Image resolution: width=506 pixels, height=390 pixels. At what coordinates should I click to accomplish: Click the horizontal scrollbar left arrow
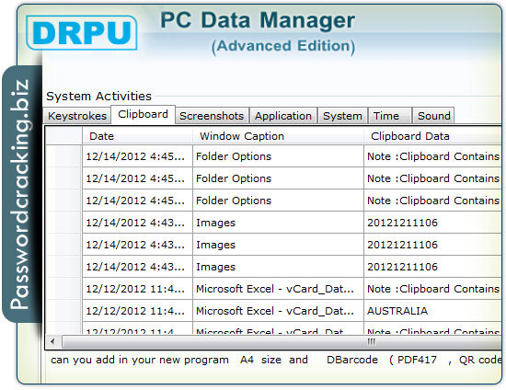(x=53, y=341)
